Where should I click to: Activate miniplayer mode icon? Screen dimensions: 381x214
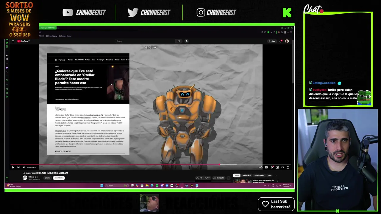click(277, 167)
